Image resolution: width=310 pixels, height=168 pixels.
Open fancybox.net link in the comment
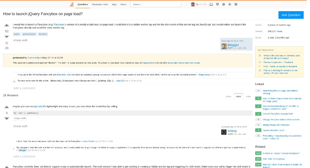tap(63, 75)
